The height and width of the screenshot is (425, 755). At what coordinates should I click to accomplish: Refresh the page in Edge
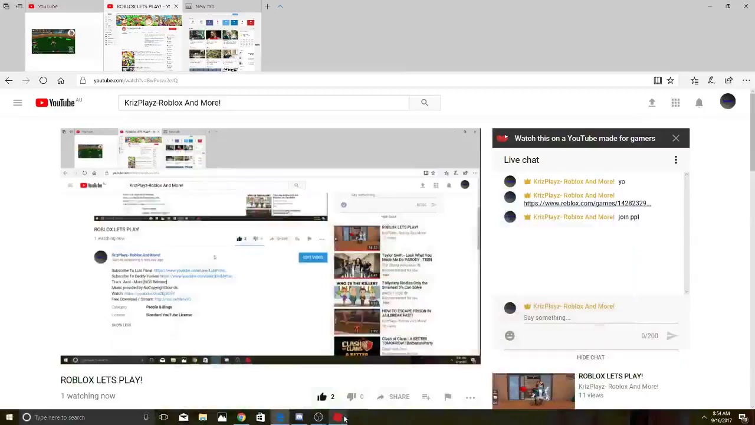coord(43,80)
